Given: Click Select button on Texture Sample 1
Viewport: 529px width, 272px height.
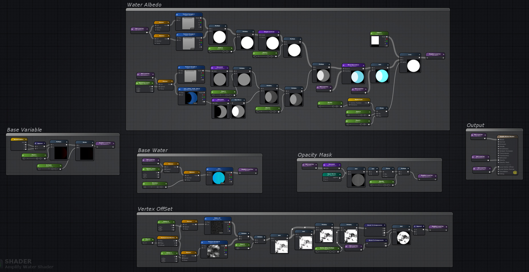Looking at the screenshot, I should [x=194, y=81].
